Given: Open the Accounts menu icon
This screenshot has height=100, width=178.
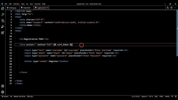Looking at the screenshot, I should tap(3, 86).
